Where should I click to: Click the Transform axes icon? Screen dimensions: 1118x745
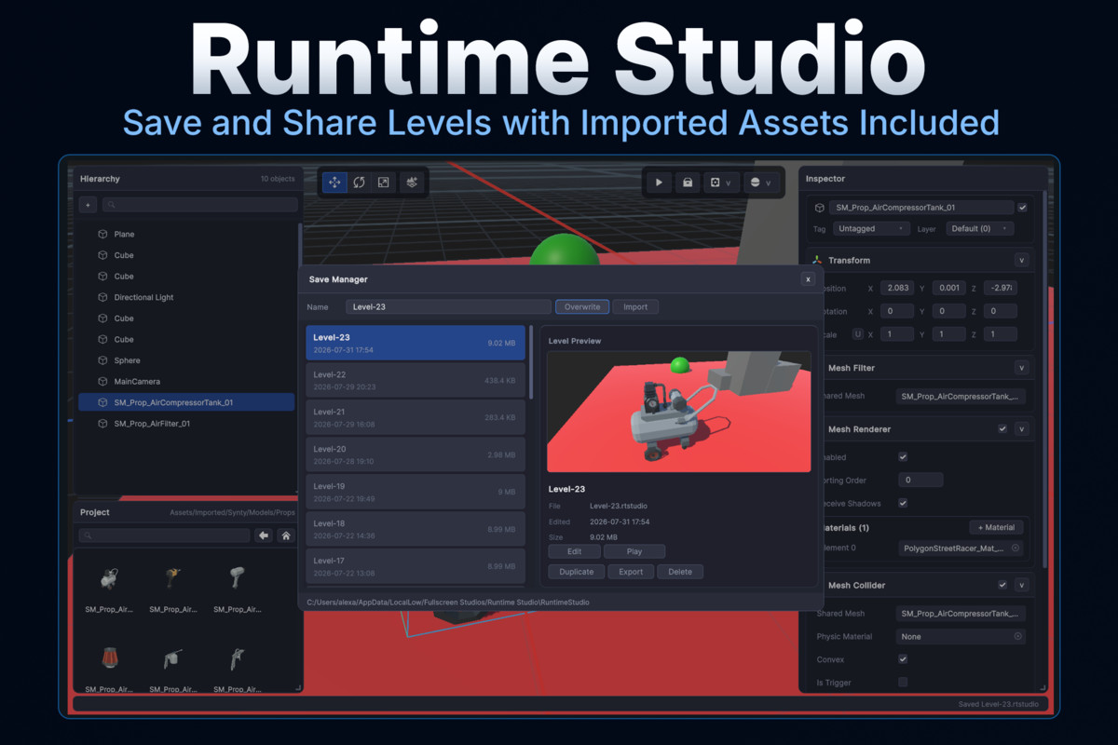click(x=816, y=261)
